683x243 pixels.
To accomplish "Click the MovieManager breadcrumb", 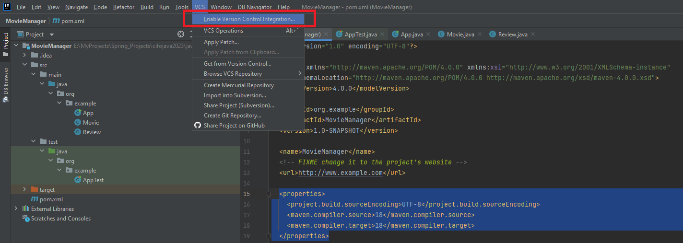I will (26, 21).
